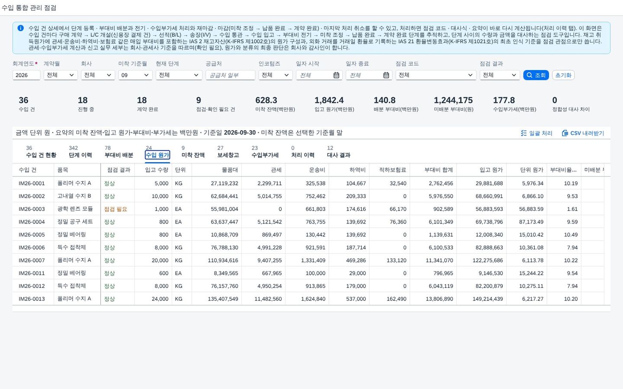Click the info icon in the blue banner
The image size is (623, 389).
(x=20, y=28)
